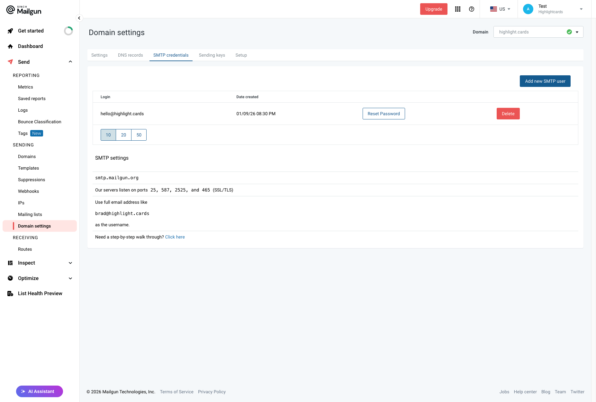Click the Add new SMTP user button
The width and height of the screenshot is (596, 402).
pyautogui.click(x=545, y=81)
